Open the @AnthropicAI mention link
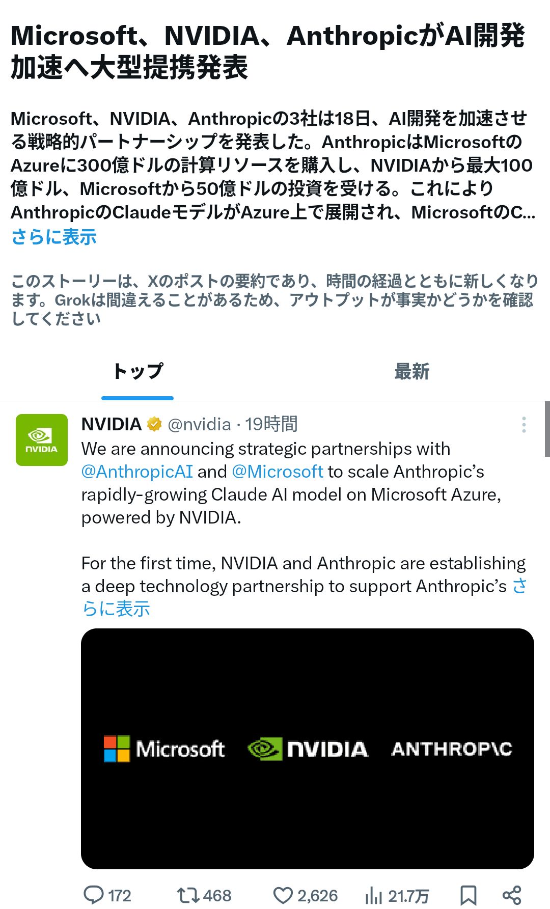Image resolution: width=550 pixels, height=909 pixels. [x=137, y=472]
